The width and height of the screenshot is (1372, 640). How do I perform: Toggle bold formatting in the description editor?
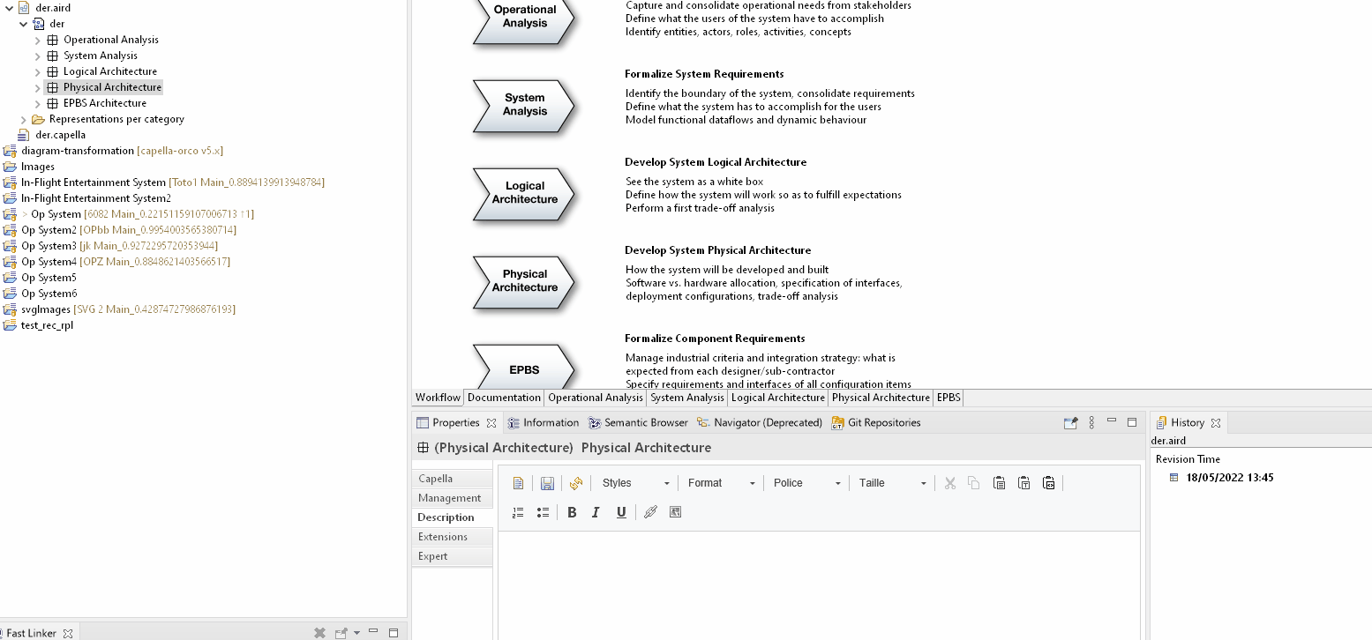point(572,512)
